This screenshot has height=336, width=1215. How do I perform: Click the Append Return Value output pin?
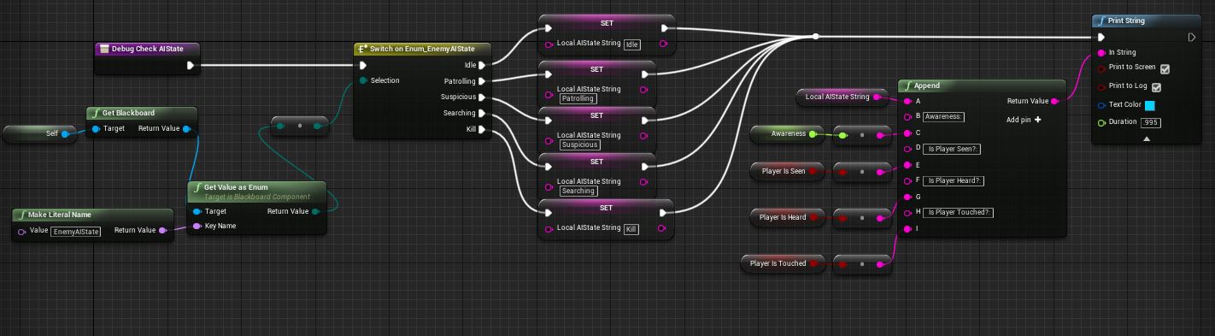pyautogui.click(x=1054, y=101)
